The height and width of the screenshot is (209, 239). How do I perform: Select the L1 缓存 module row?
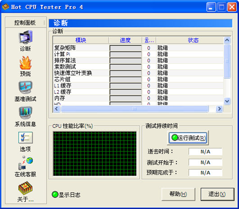pos(138,85)
